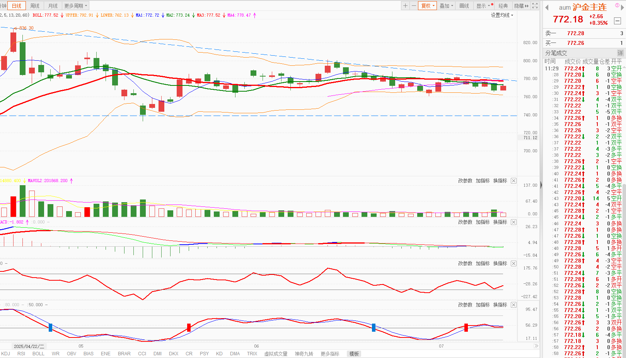Collapse quote panel with boxed minus icon

[617, 21]
